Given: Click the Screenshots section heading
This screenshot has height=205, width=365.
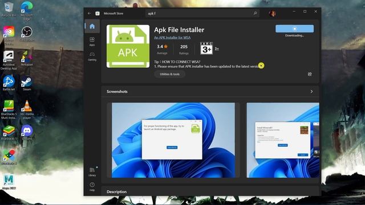Looking at the screenshot, I should [117, 92].
